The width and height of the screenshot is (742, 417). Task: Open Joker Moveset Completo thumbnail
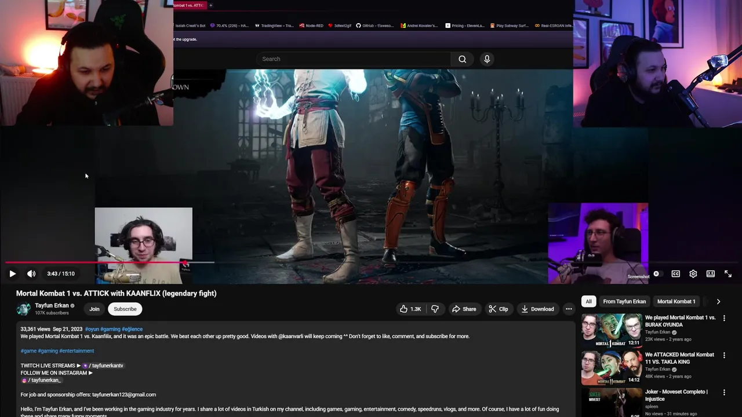tap(612, 403)
